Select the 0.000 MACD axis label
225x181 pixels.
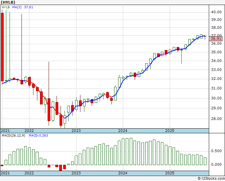[216, 165]
